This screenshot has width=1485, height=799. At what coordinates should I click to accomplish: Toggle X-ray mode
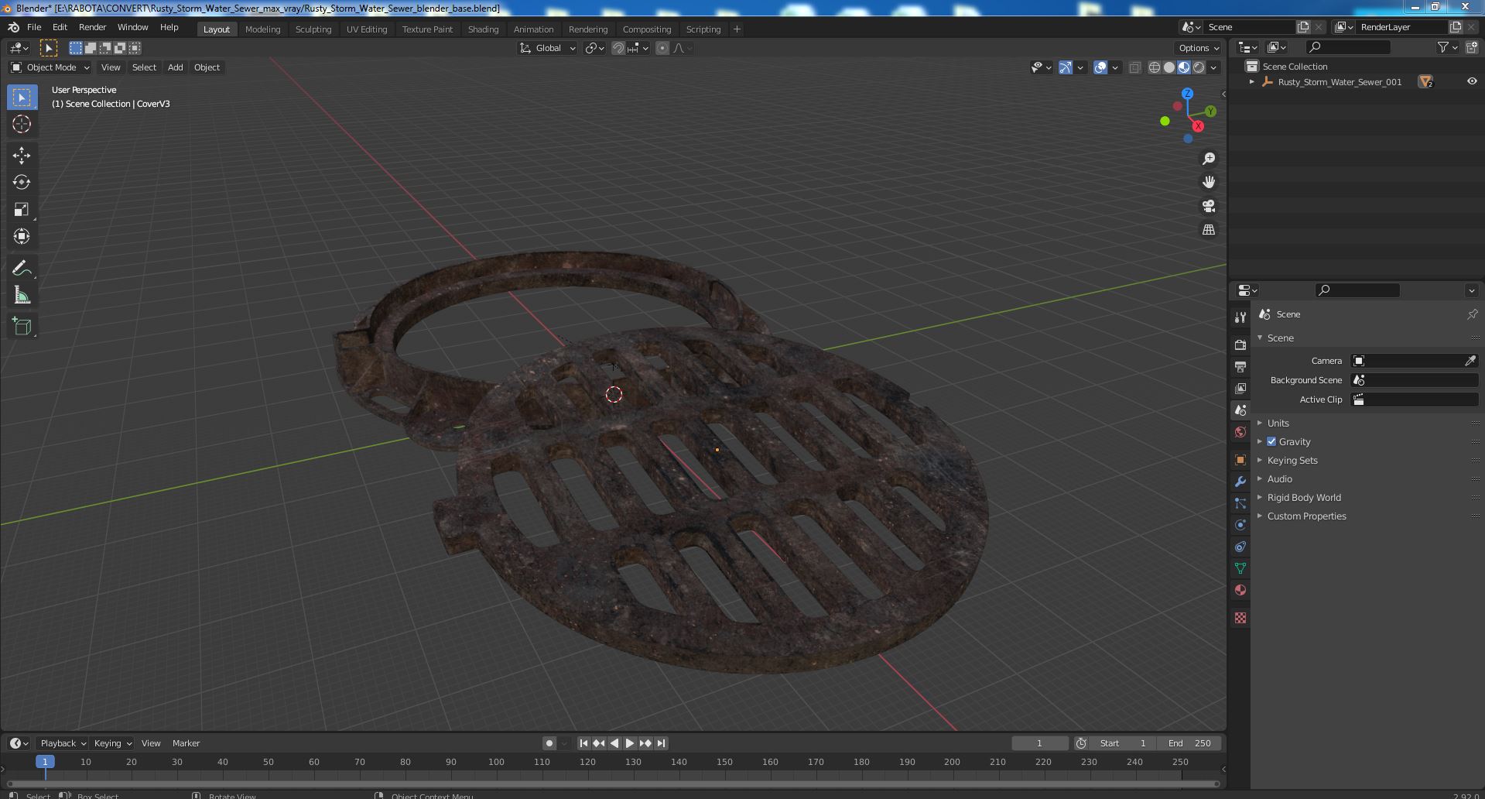pos(1134,67)
